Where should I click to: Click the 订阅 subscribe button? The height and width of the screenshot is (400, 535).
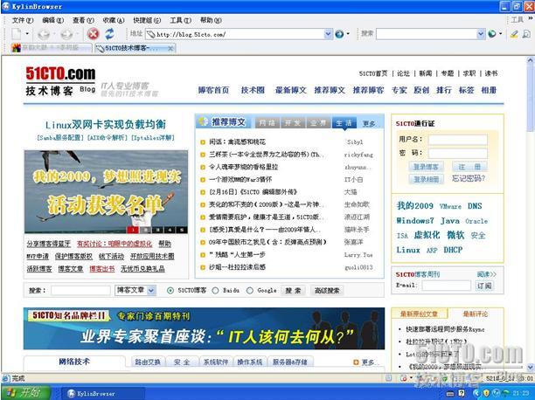point(484,286)
